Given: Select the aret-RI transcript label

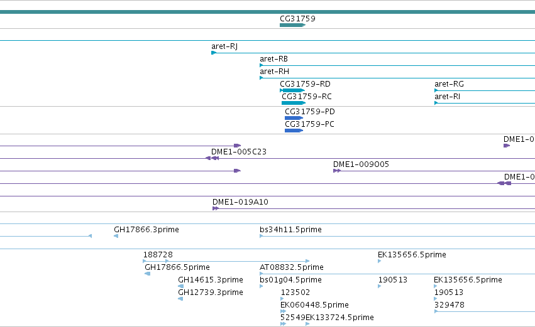Looking at the screenshot, I should click(x=448, y=97).
